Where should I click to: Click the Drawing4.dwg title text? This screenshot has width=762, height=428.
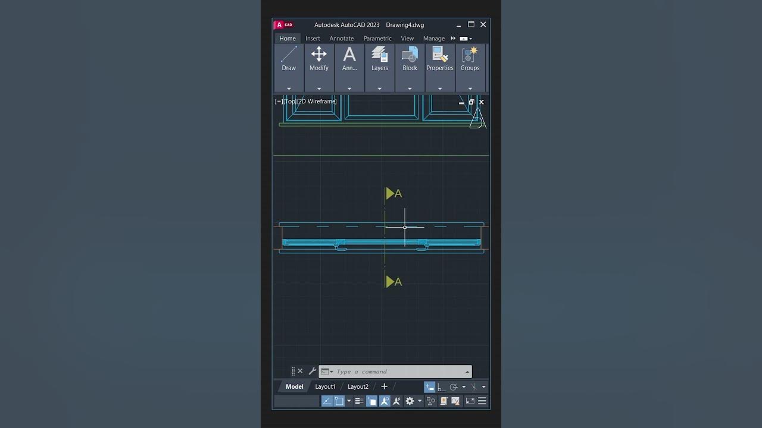(405, 25)
